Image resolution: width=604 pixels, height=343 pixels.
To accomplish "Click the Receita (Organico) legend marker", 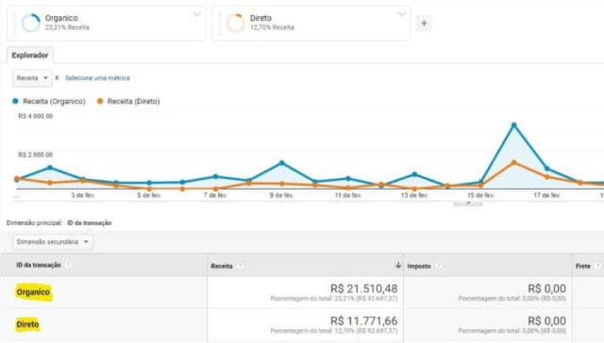I will pyautogui.click(x=15, y=101).
